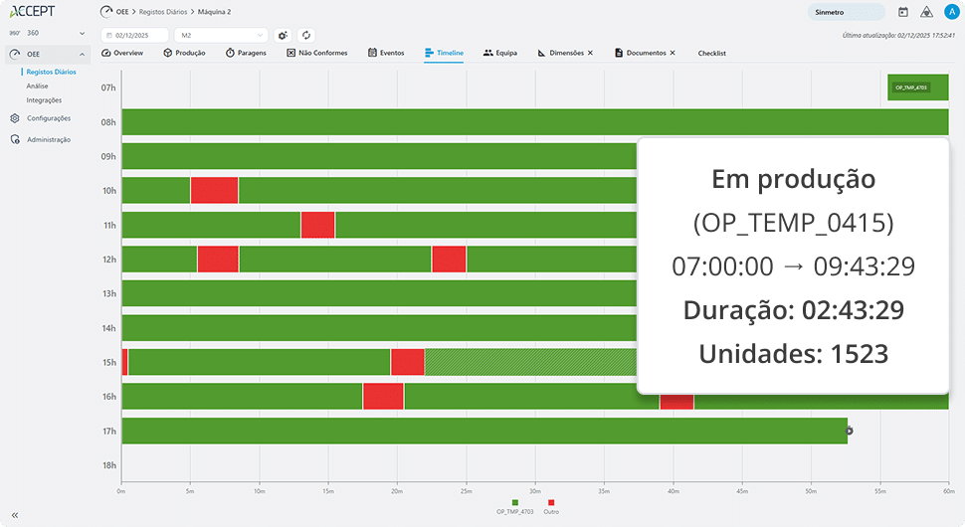This screenshot has width=965, height=527.
Task: Switch to the Não Conformes tab
Action: [x=317, y=53]
